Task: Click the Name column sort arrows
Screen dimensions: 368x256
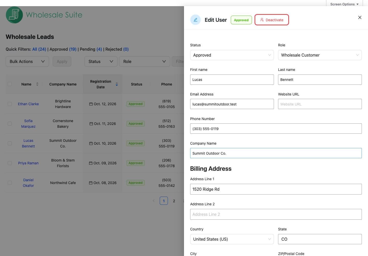Action: (37, 84)
